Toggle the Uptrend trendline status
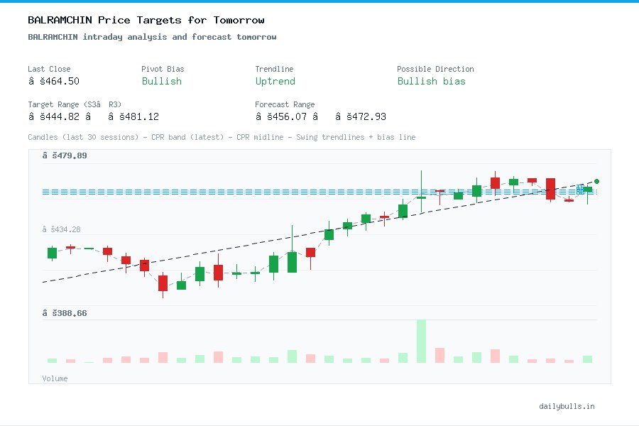Image resolution: width=639 pixels, height=426 pixels. pos(275,82)
